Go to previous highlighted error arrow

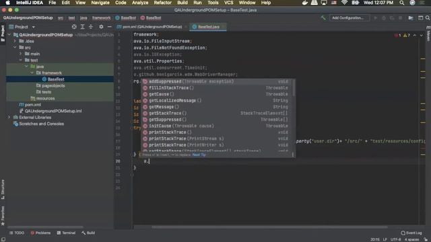(x=415, y=36)
